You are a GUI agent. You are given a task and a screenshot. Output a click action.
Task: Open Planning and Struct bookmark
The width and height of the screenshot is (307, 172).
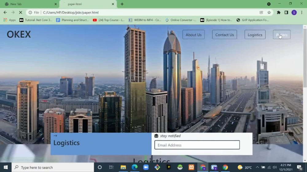click(x=72, y=20)
